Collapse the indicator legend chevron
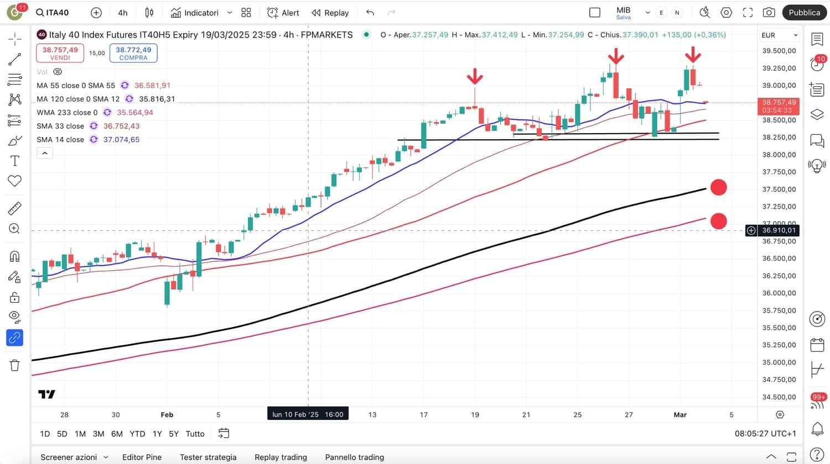This screenshot has width=830, height=464. pyautogui.click(x=45, y=153)
